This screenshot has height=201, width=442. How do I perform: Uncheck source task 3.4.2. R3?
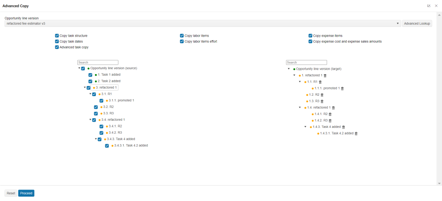(x=102, y=133)
